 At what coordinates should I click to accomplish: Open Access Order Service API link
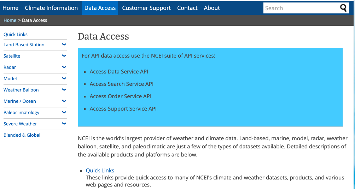pos(120,96)
